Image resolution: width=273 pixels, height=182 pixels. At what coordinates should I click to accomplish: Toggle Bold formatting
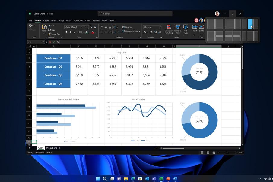(66, 32)
